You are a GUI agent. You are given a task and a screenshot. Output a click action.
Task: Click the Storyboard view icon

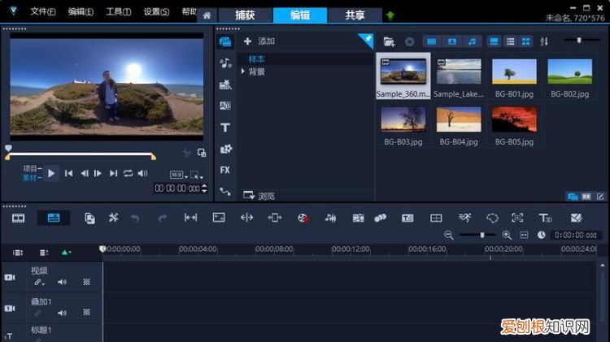(x=18, y=218)
